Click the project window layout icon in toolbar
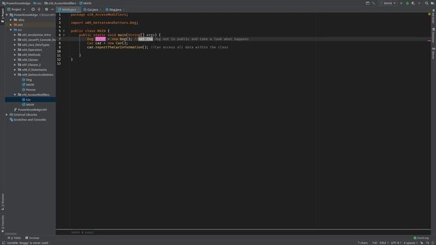 point(367,3)
